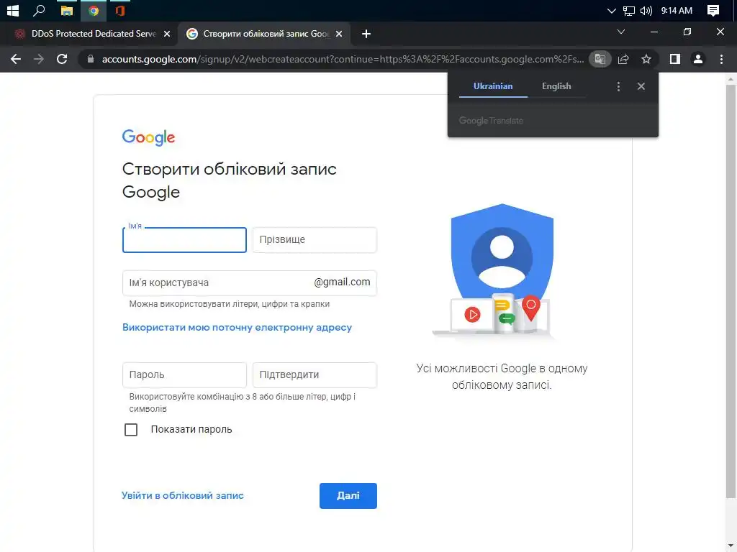The image size is (737, 552).
Task: Close the Google Translate popup
Action: click(x=641, y=86)
